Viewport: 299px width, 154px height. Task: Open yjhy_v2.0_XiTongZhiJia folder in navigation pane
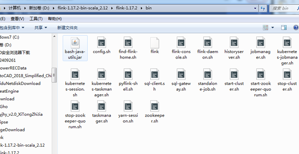(x=21, y=114)
